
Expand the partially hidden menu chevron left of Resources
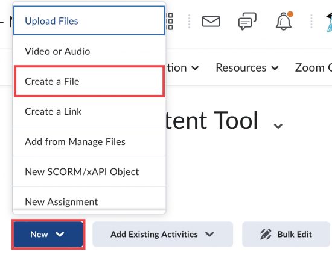point(195,68)
